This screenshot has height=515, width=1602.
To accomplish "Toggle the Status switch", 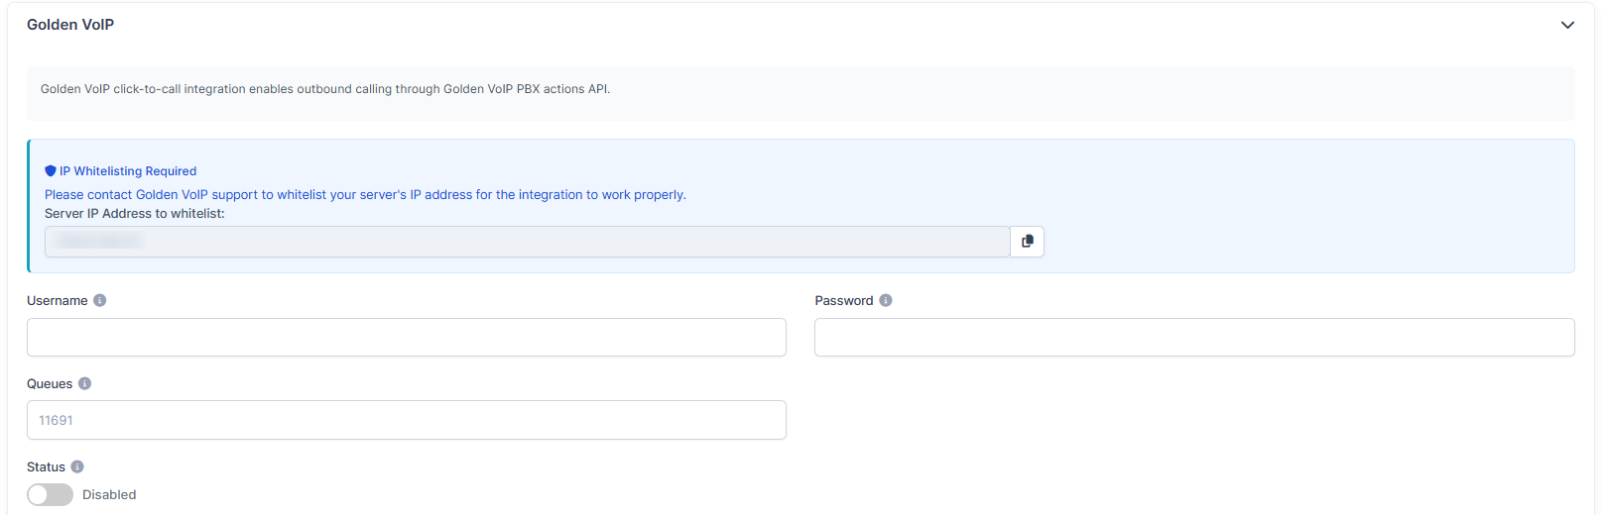I will point(50,494).
